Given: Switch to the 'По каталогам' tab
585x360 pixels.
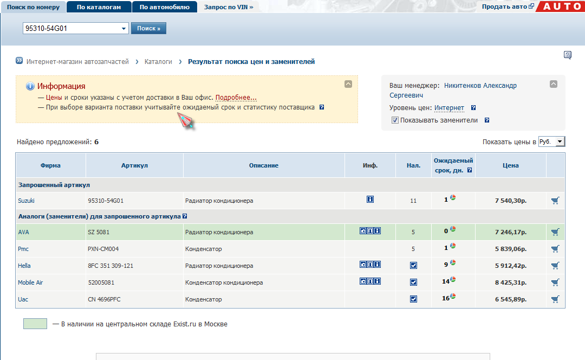Looking at the screenshot, I should 99,7.
